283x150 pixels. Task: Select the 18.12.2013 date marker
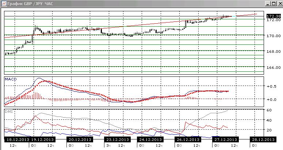coord(17,139)
